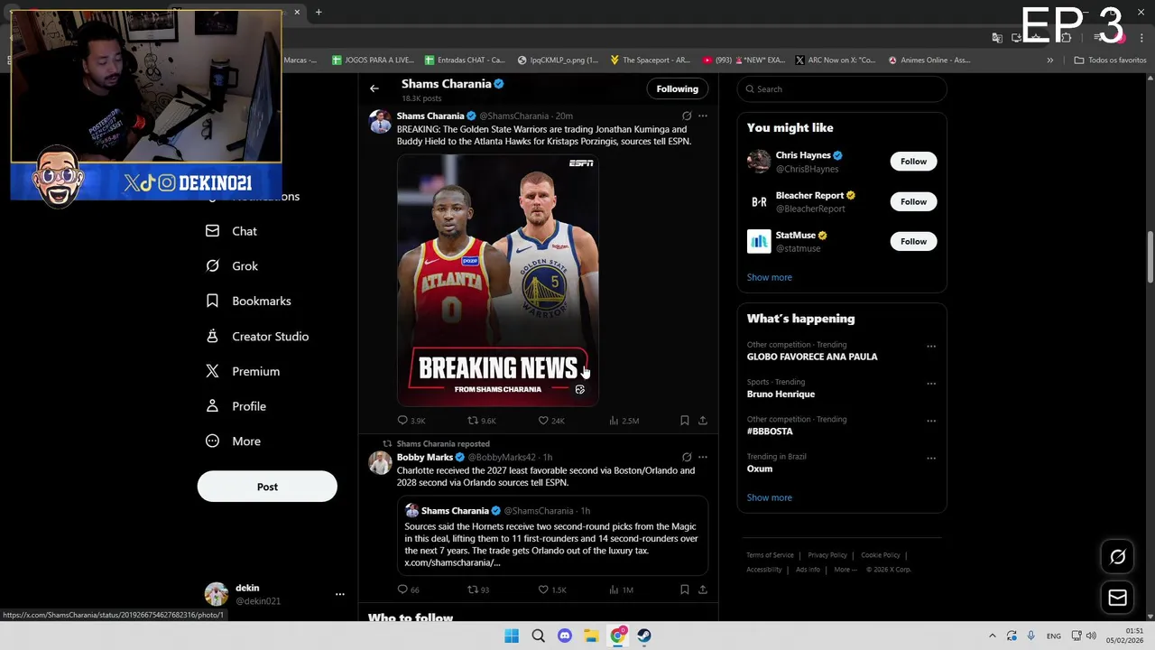Expand the More sidebar menu
Viewport: 1155px width, 650px height.
pyautogui.click(x=233, y=441)
